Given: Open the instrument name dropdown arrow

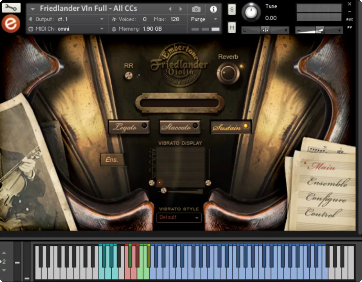Looking at the screenshot, I should pyautogui.click(x=33, y=9).
